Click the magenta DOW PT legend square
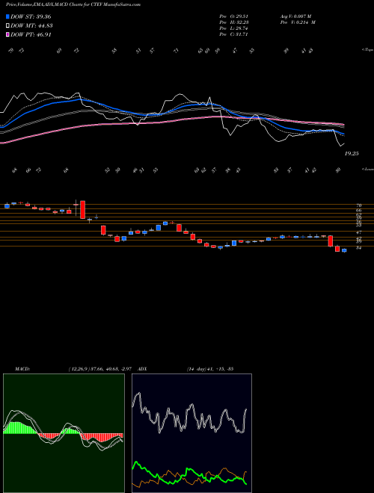Screen dimensions: 374x493 click(7, 35)
